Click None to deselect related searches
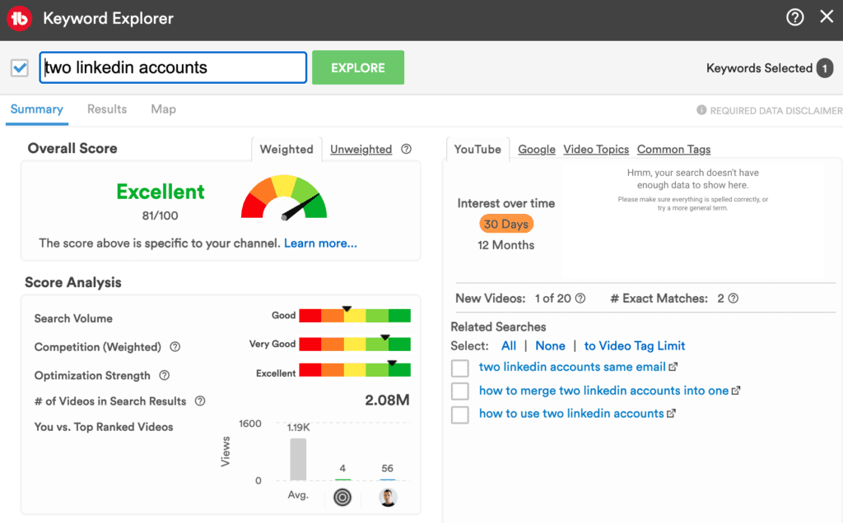Image resolution: width=843 pixels, height=523 pixels. (550, 346)
